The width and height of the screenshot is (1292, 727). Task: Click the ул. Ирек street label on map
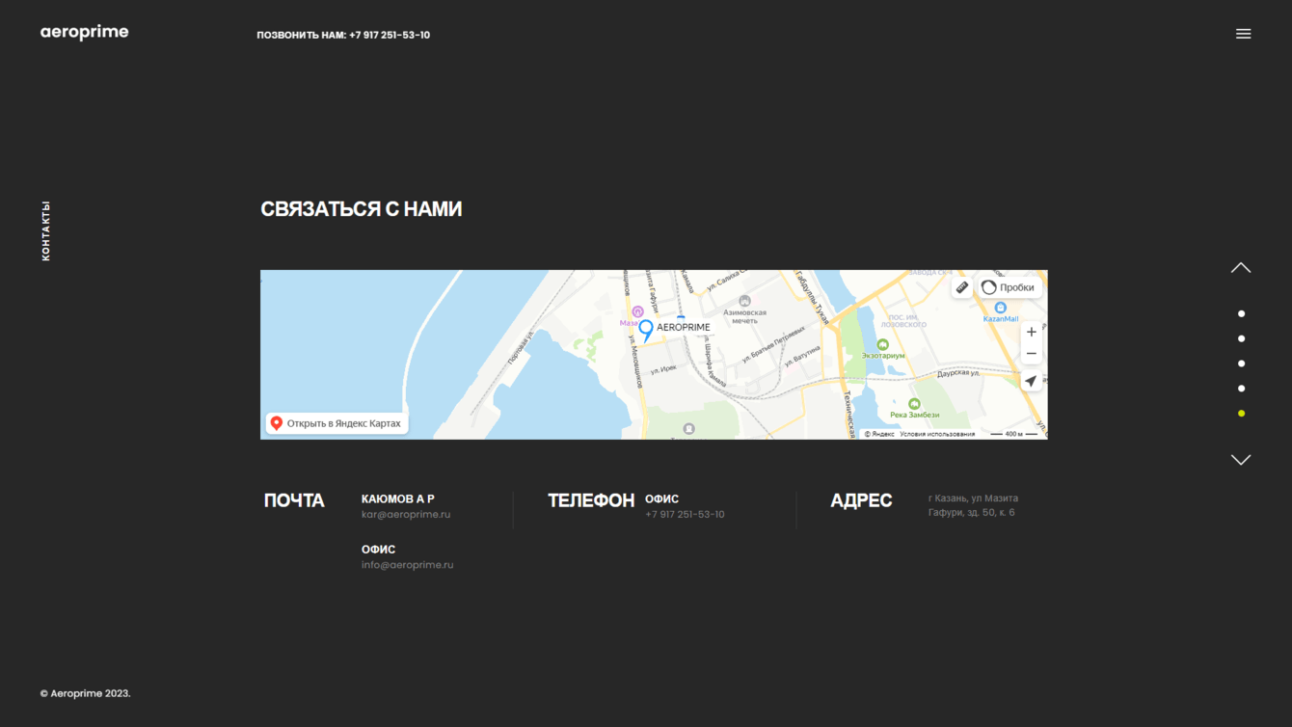click(x=662, y=370)
